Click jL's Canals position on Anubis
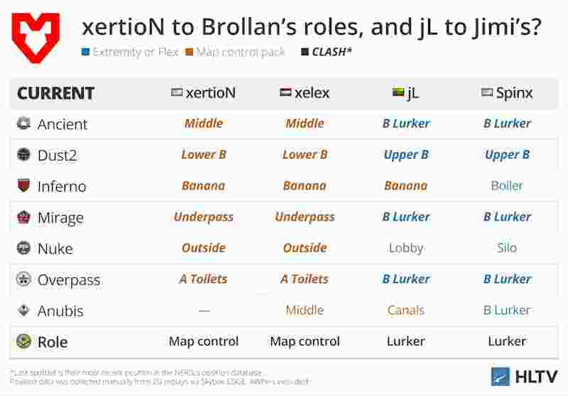The image size is (568, 396). tap(406, 311)
